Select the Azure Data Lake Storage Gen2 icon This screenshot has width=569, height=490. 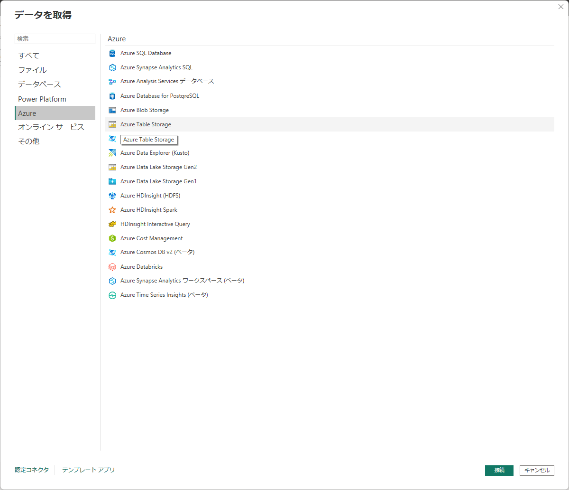pos(113,167)
